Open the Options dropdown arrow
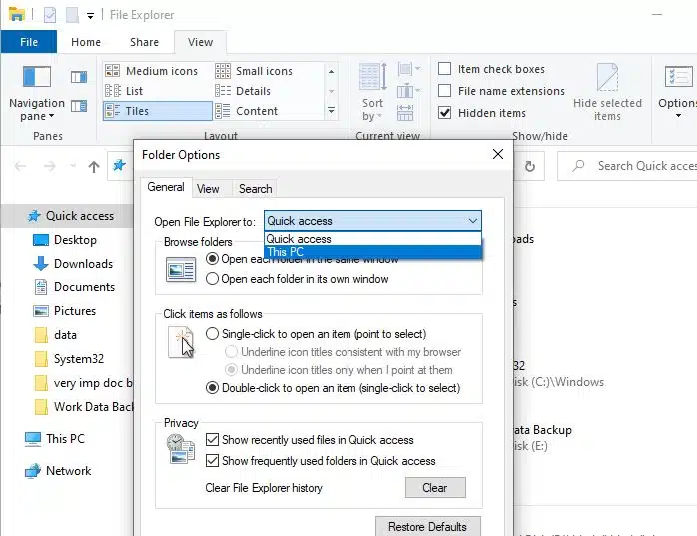Image resolution: width=697 pixels, height=536 pixels. pyautogui.click(x=678, y=116)
